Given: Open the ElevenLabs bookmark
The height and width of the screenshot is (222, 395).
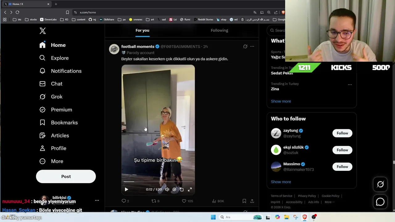Looking at the screenshot, I should click(x=48, y=19).
